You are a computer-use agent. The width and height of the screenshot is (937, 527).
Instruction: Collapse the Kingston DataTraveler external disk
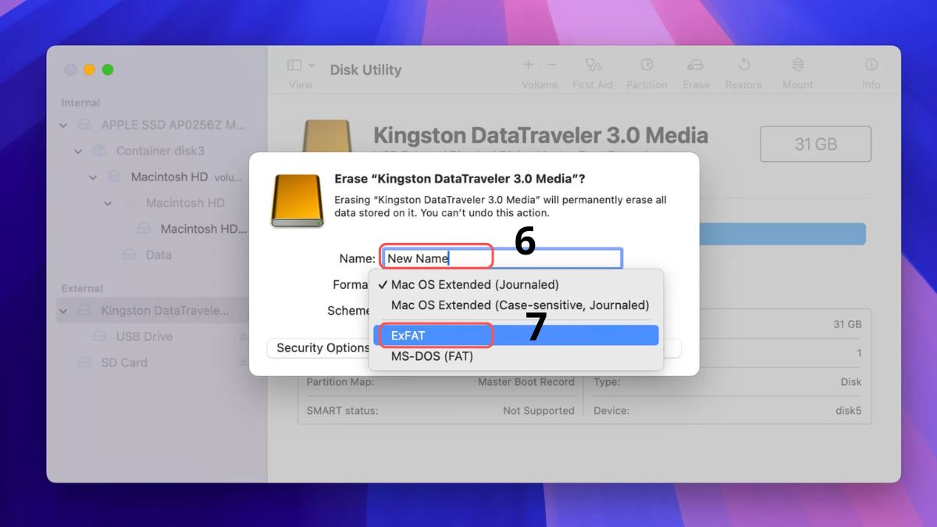[x=64, y=311]
